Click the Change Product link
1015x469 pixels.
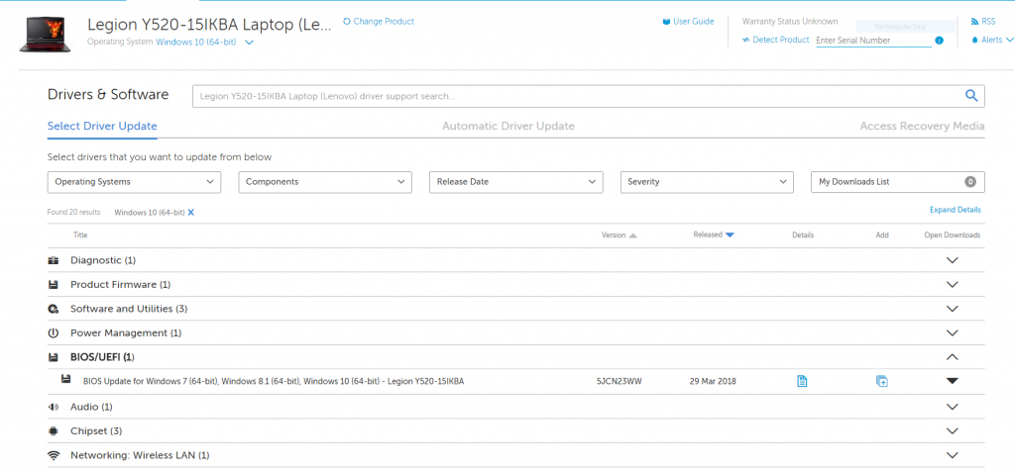pyautogui.click(x=384, y=22)
